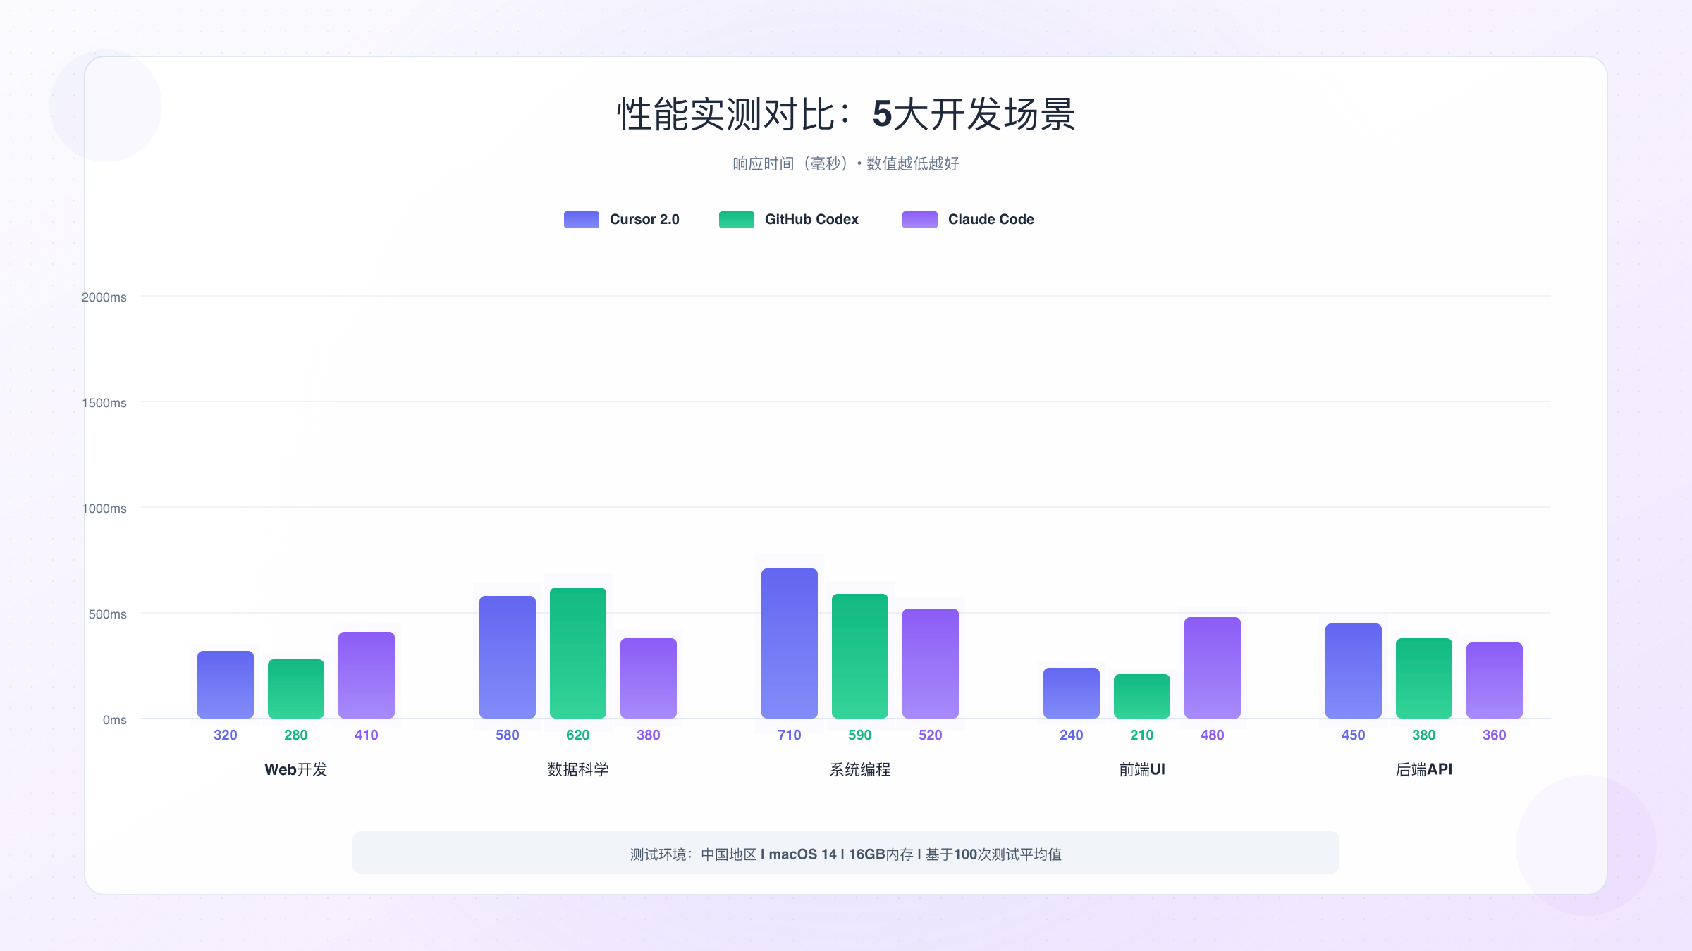
Task: Toggle GitHub Codex series visibility in legend
Action: 811,219
